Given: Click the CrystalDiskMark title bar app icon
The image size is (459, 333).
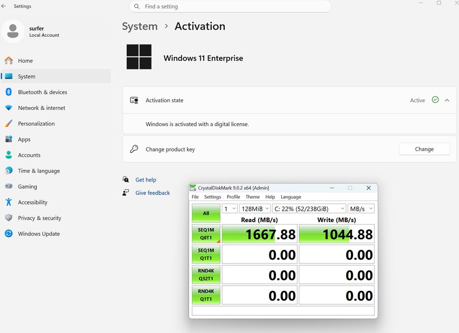Looking at the screenshot, I should 193,188.
